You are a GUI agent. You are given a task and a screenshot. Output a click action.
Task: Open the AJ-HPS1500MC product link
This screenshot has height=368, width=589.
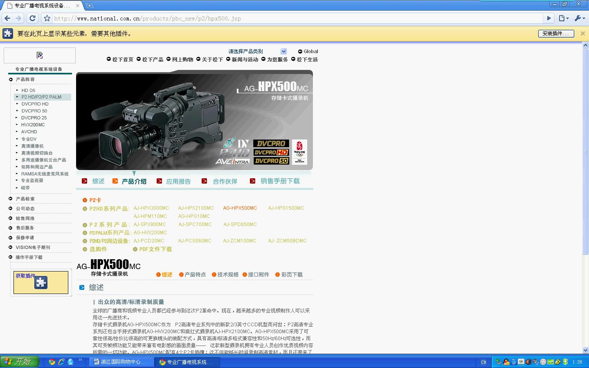click(286, 208)
